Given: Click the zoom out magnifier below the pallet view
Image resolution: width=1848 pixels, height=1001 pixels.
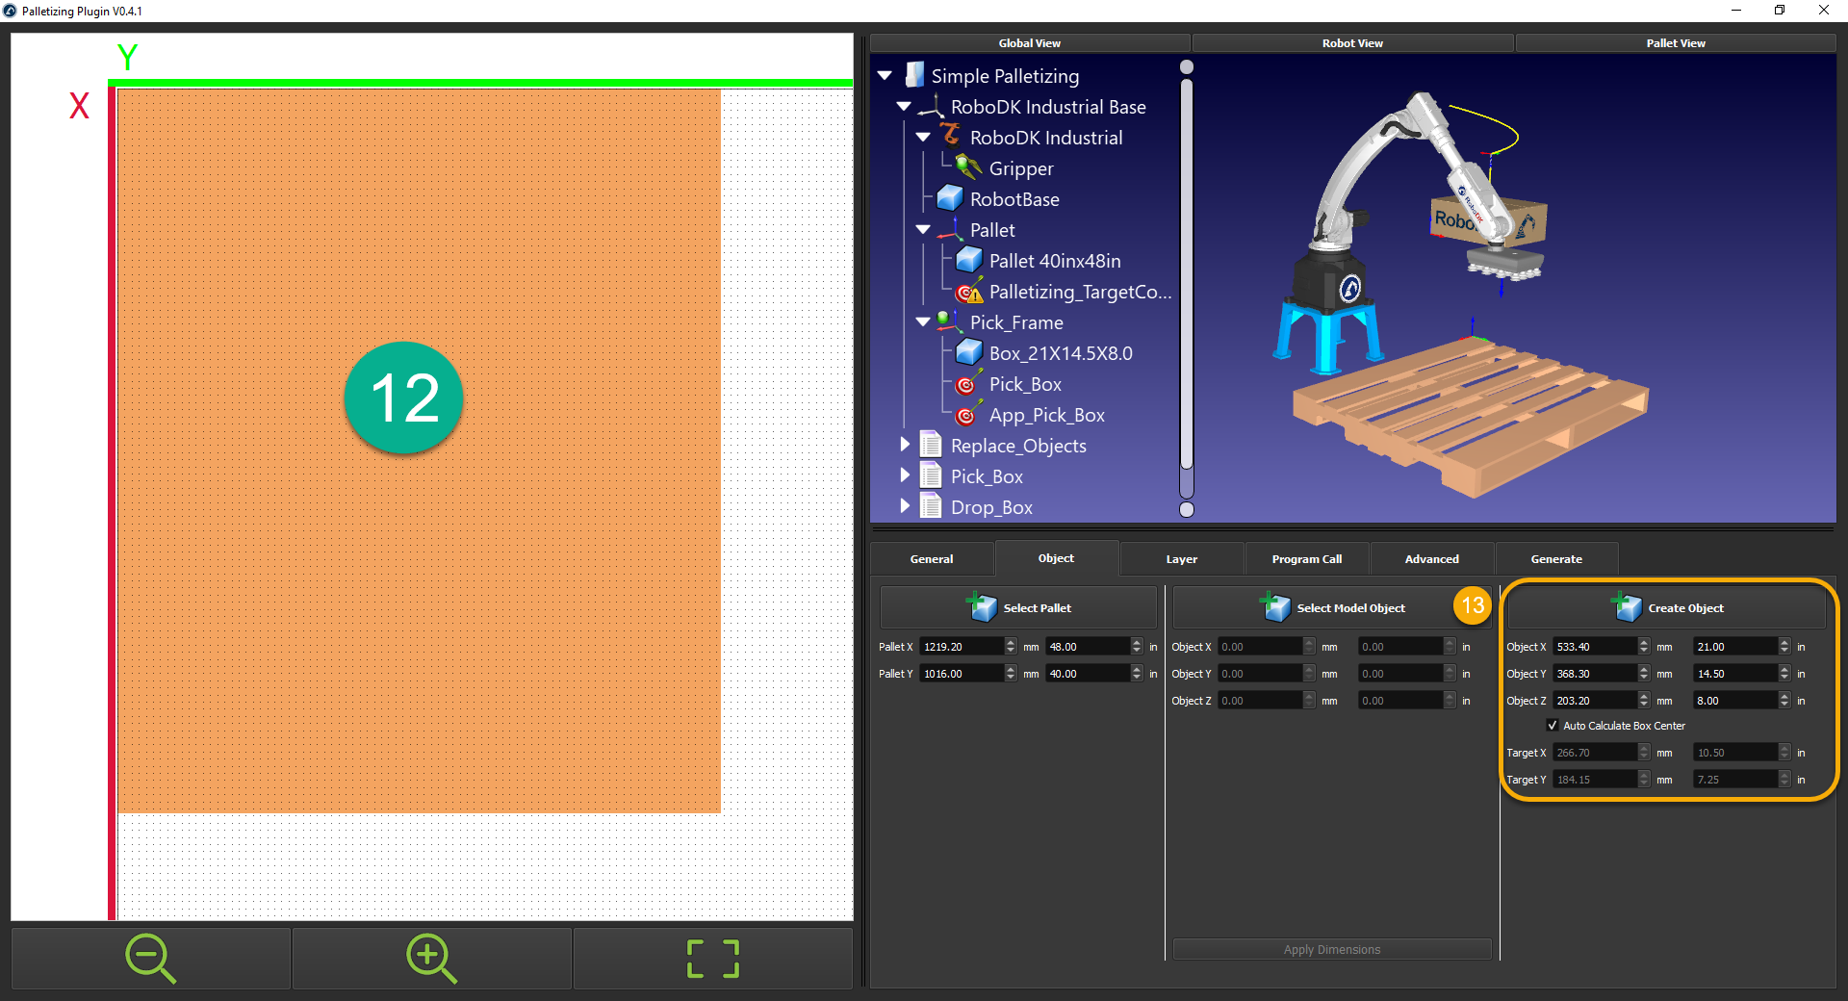Looking at the screenshot, I should 149,958.
